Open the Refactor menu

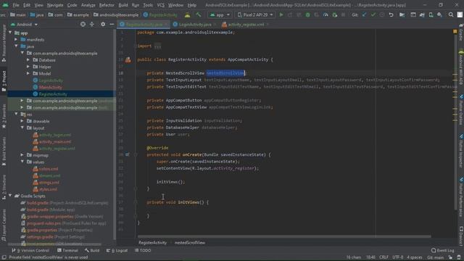click(107, 5)
